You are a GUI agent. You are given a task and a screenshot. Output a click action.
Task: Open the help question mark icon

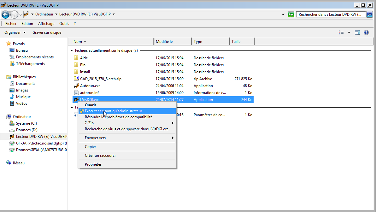click(x=366, y=32)
